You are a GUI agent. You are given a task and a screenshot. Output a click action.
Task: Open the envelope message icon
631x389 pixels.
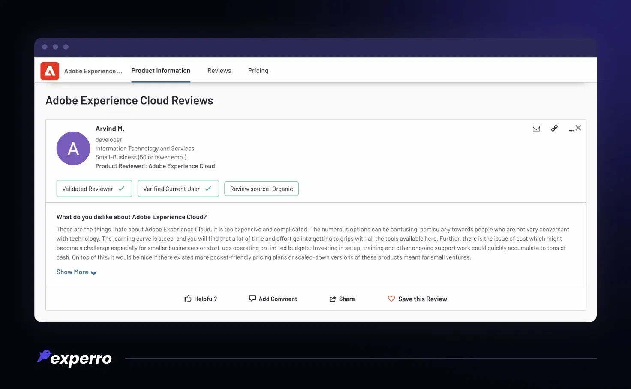click(536, 129)
